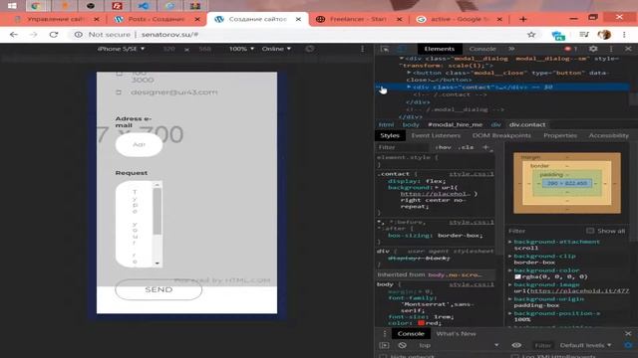Open the Default levels dropdown

pyautogui.click(x=585, y=345)
